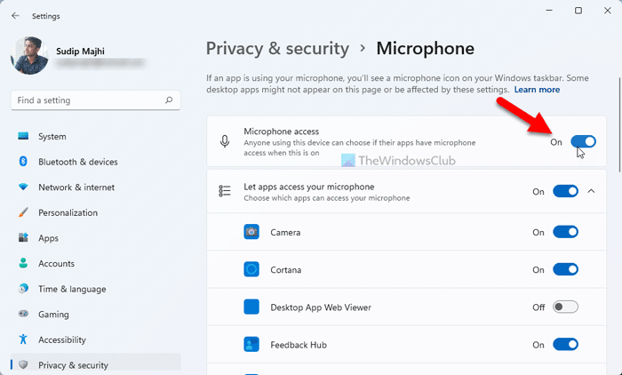The width and height of the screenshot is (622, 375).
Task: Click the Desktop App Web Viewer icon
Action: tap(251, 307)
